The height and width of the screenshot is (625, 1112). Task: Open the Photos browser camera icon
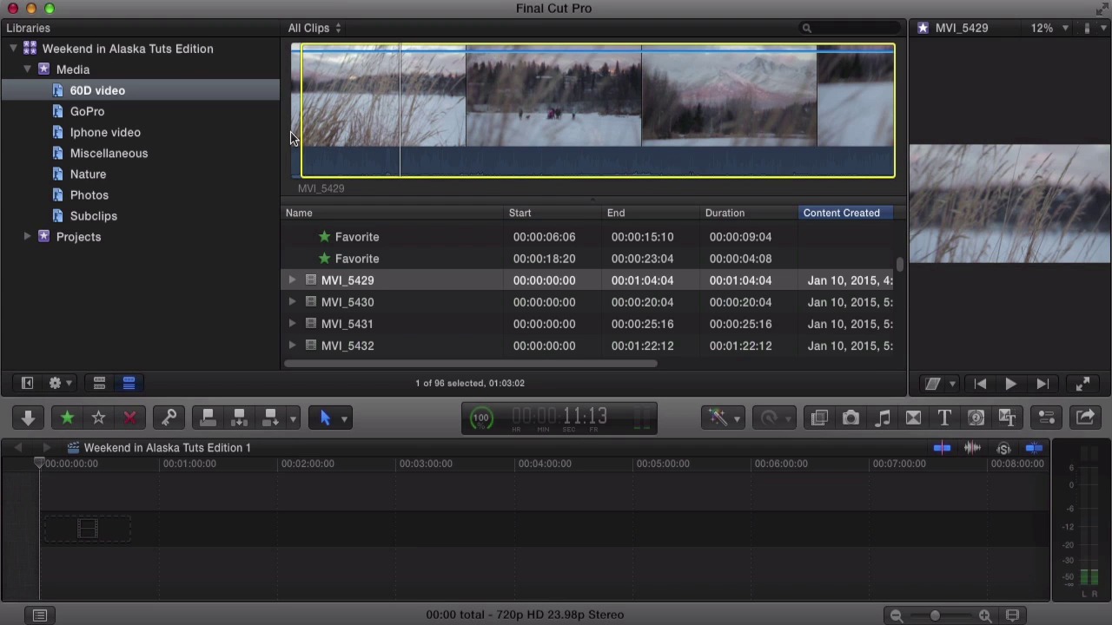point(851,418)
